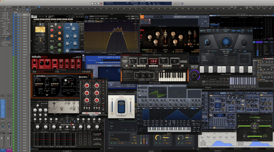Open the View Editor dropdown in Pro-Q 3
This screenshot has width=274, height=152.
[133, 18]
